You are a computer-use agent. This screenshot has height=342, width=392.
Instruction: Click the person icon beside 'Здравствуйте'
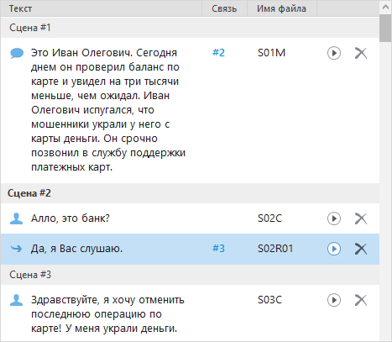(16, 300)
